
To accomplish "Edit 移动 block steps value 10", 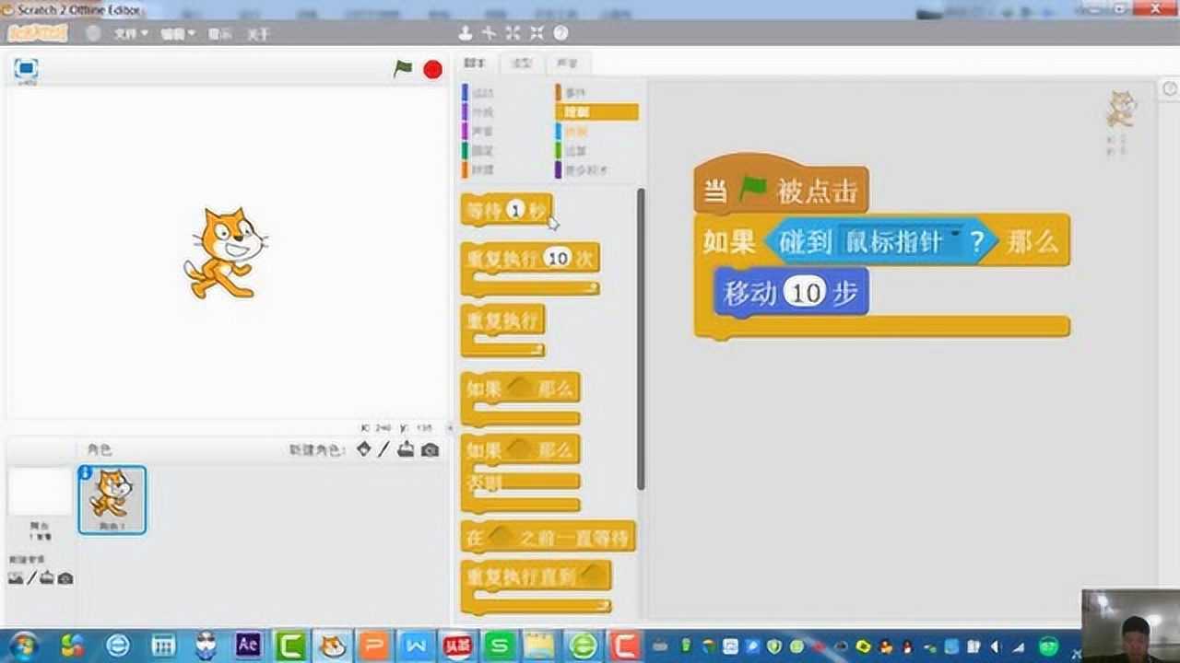I will pyautogui.click(x=807, y=293).
